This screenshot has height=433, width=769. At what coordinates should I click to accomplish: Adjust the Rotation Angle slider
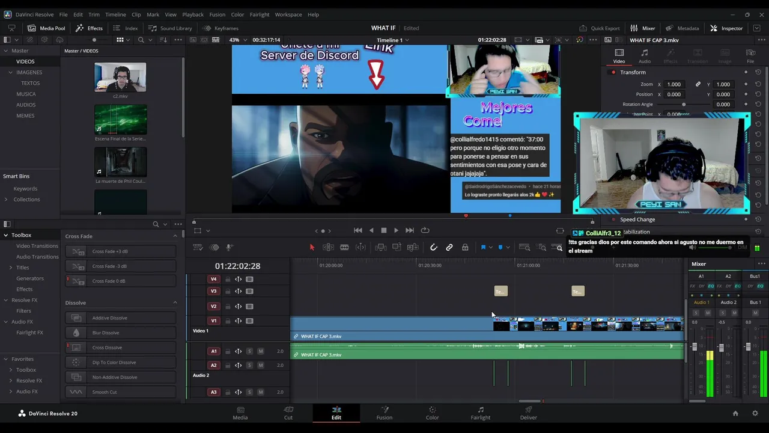[684, 105]
